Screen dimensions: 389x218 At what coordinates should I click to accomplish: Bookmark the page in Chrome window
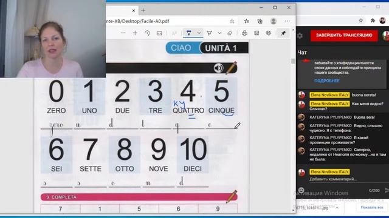click(360, 21)
